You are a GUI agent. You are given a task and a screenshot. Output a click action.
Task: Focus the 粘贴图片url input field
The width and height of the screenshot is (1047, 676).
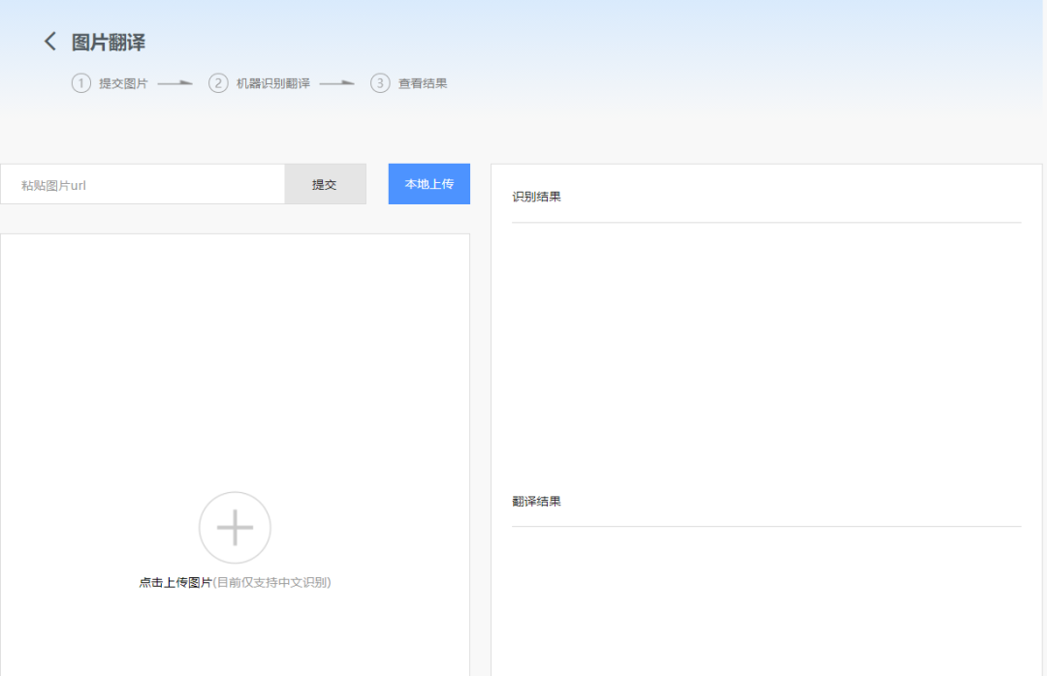(143, 184)
